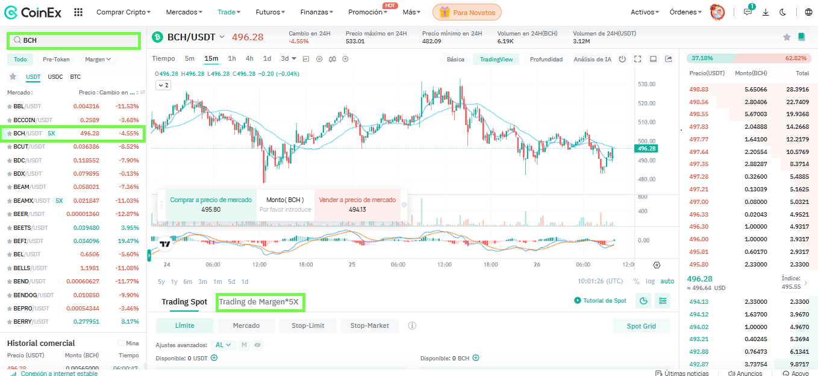
Task: Switch to dark mode moon icon
Action: pos(783,12)
